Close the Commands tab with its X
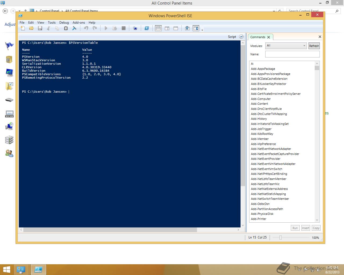The image size is (344, 275). pyautogui.click(x=268, y=37)
